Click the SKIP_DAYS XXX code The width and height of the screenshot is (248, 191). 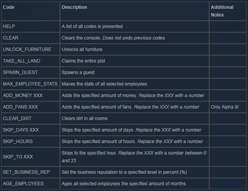[21, 130]
